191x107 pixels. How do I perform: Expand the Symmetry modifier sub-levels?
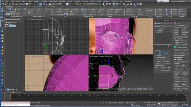(x=157, y=30)
